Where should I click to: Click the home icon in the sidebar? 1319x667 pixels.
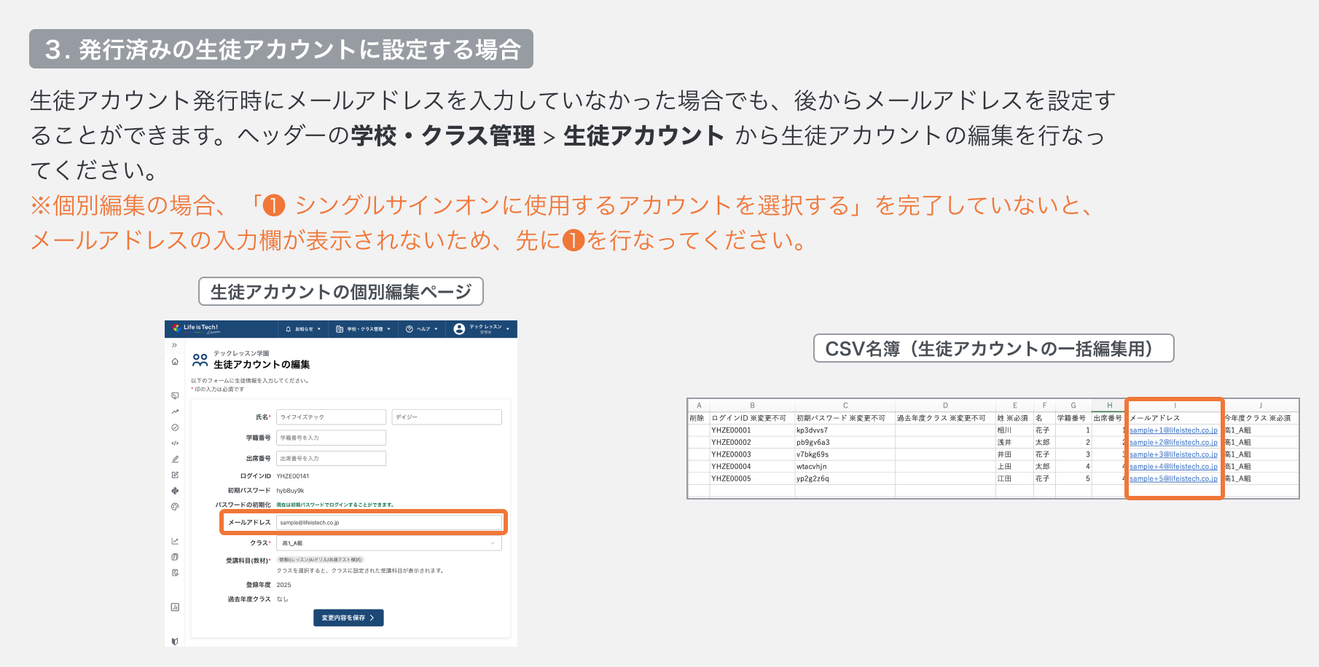pyautogui.click(x=175, y=362)
